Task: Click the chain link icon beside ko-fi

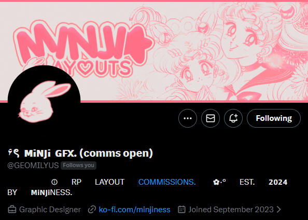Action: (x=92, y=210)
